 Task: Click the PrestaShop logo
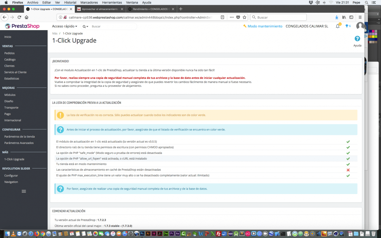click(22, 26)
